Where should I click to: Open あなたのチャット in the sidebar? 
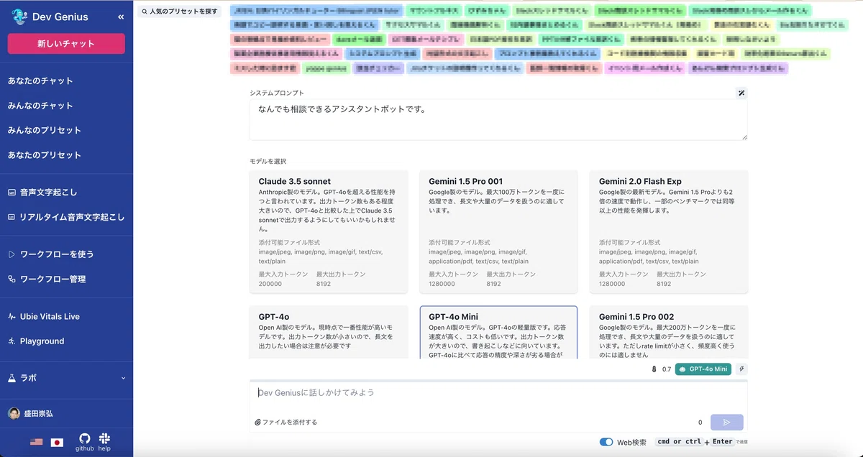40,80
